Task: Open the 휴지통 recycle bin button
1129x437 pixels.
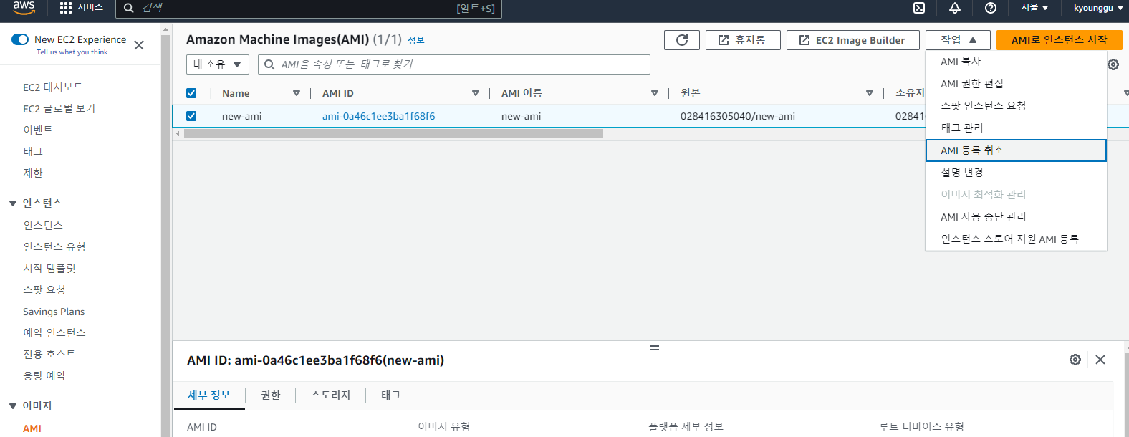Action: [x=741, y=40]
